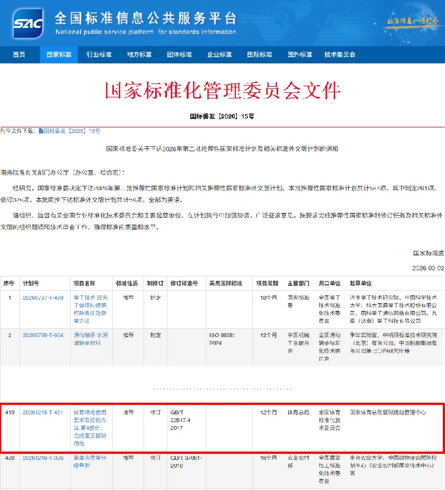Click the 修订标准号 column header
The height and width of the screenshot is (490, 445).
(184, 284)
